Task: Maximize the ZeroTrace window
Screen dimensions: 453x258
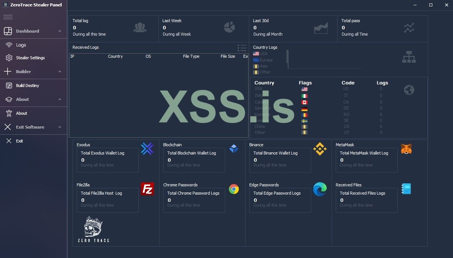Action: click(431, 5)
